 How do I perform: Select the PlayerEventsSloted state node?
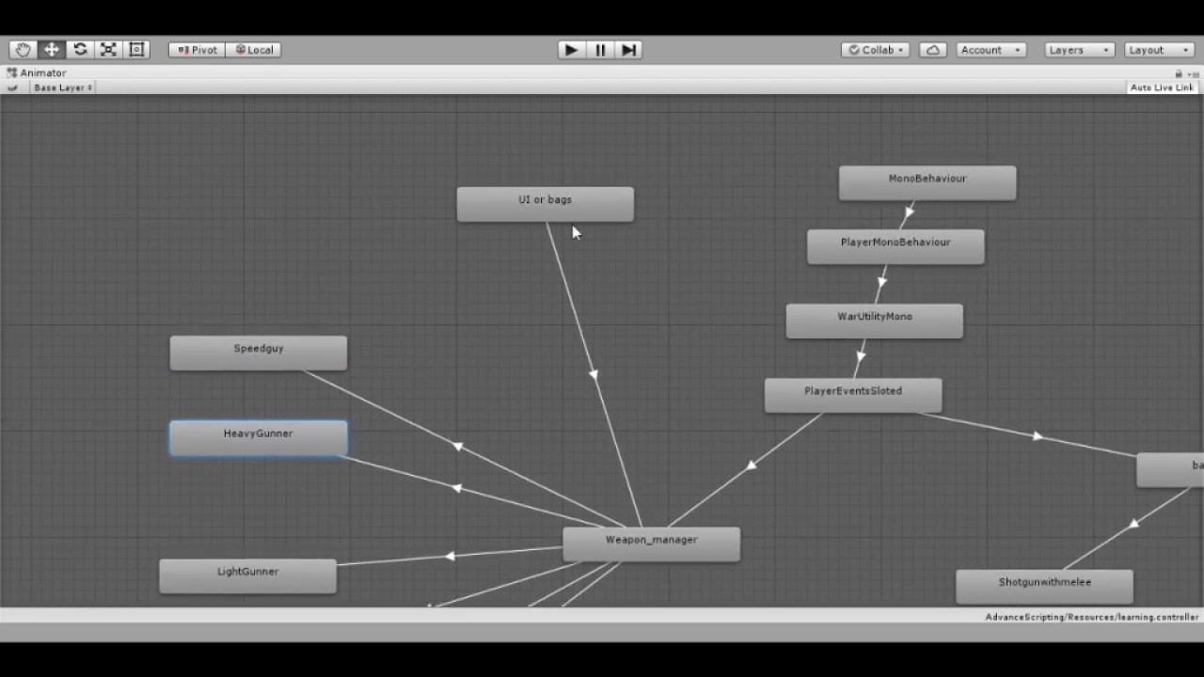tap(853, 395)
